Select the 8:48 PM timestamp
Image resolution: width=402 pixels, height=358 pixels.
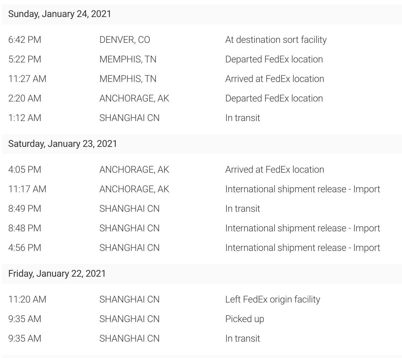pos(25,228)
